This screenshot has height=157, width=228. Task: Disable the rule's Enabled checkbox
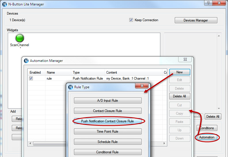tap(31, 78)
